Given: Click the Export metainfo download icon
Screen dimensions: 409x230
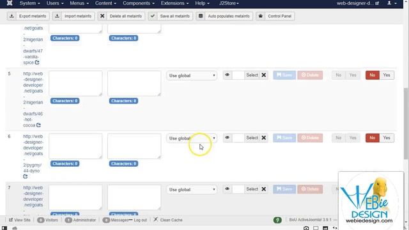Looking at the screenshot, I should 12,16.
